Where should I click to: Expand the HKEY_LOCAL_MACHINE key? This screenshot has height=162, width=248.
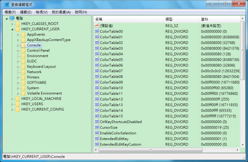[x=12, y=99]
